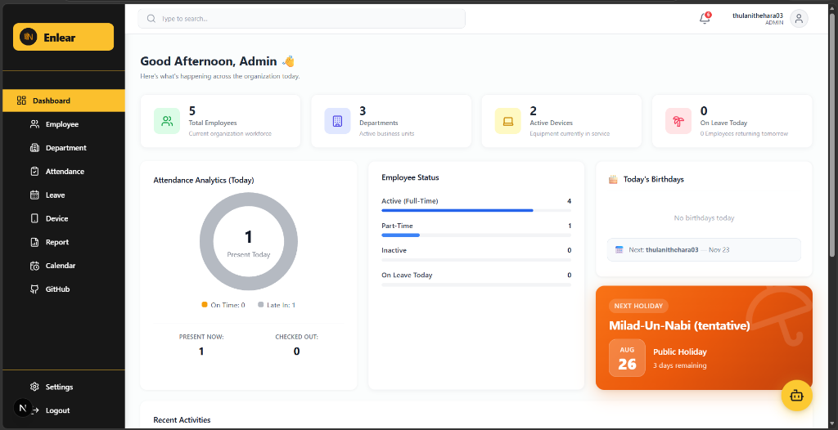Click the Leave calendar icon in sidebar
This screenshot has width=838, height=430.
click(34, 195)
